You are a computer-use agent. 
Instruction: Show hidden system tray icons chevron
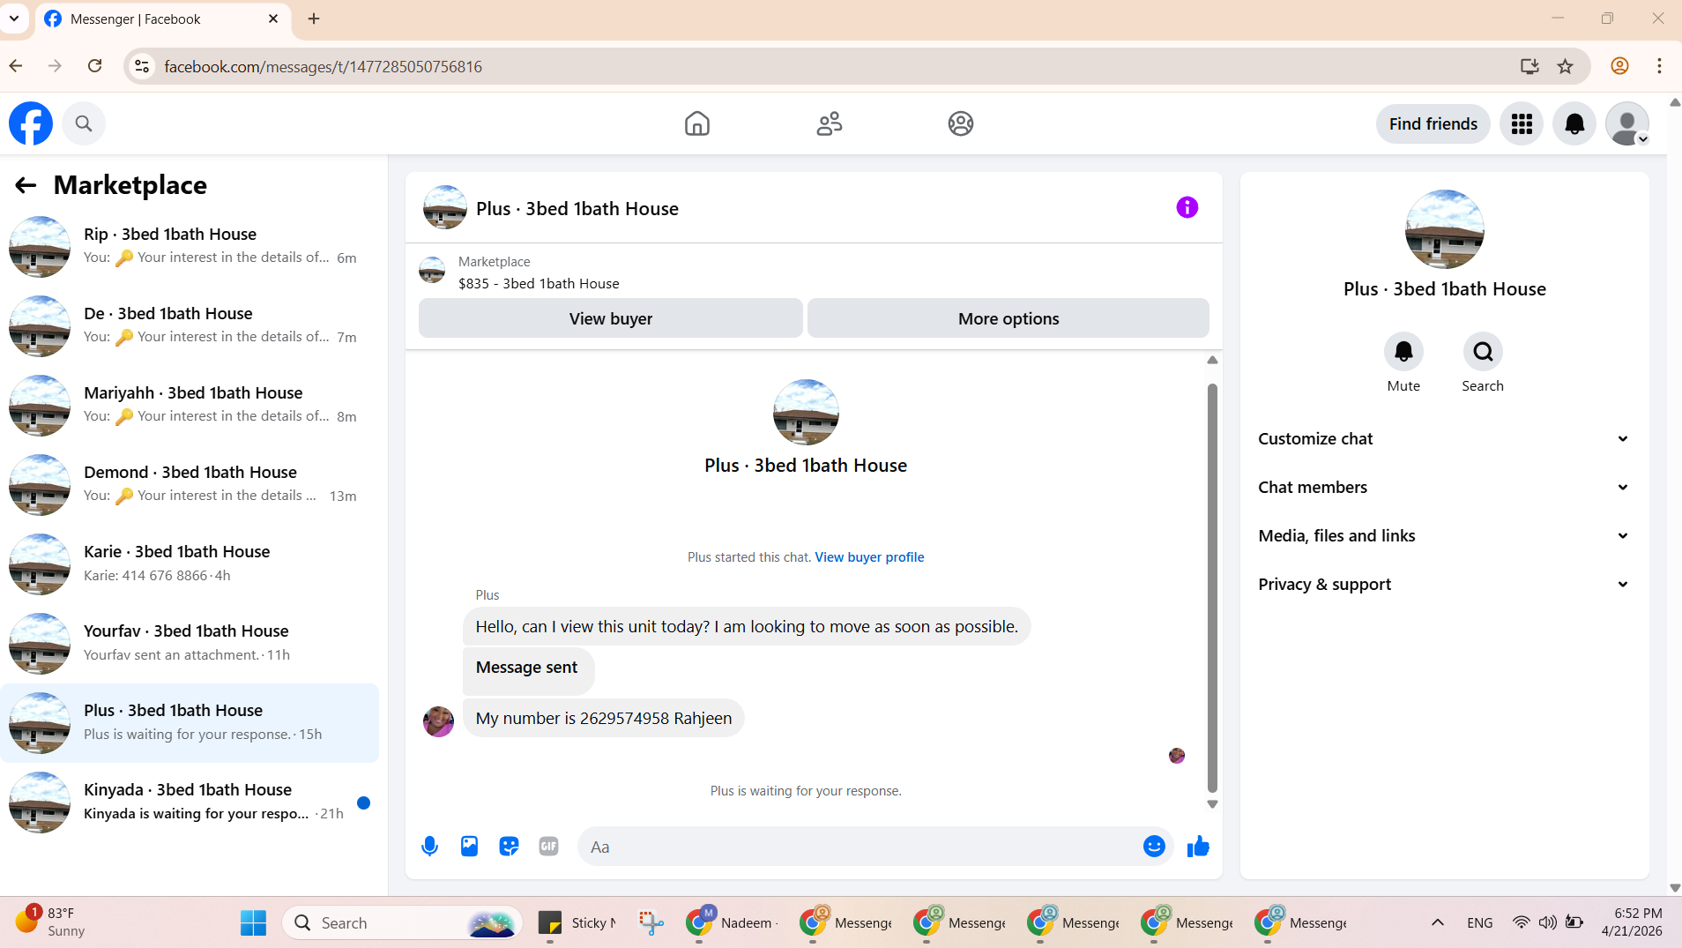pos(1438,922)
